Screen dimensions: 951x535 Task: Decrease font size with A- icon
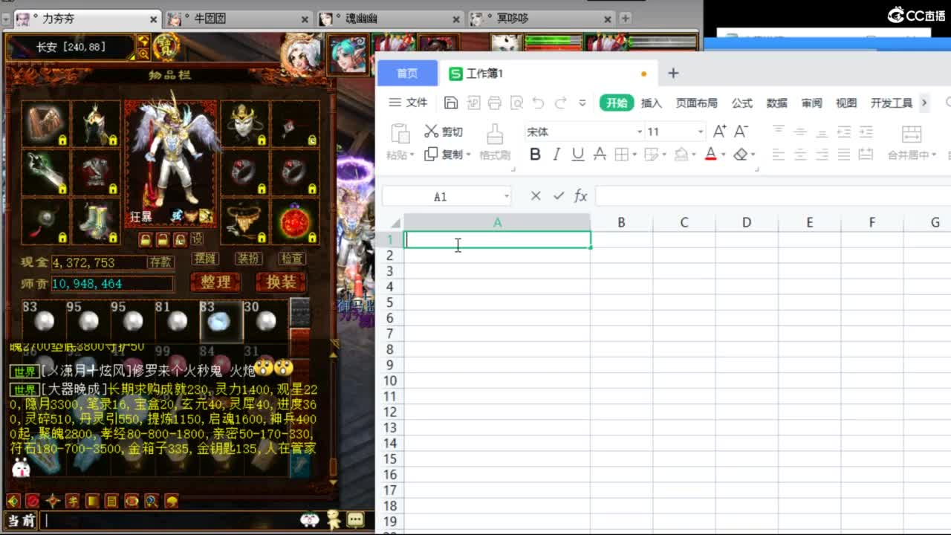pyautogui.click(x=741, y=132)
